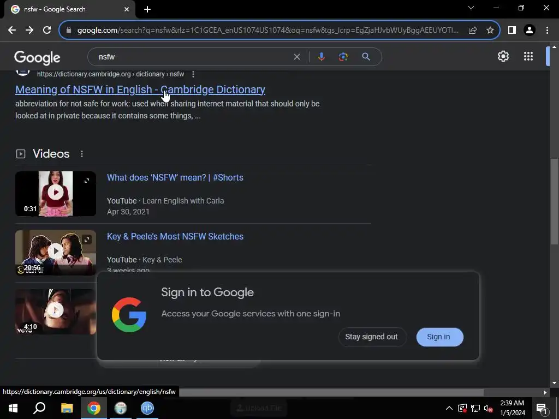Open Cambridge result more options dots
The width and height of the screenshot is (559, 419).
193,74
